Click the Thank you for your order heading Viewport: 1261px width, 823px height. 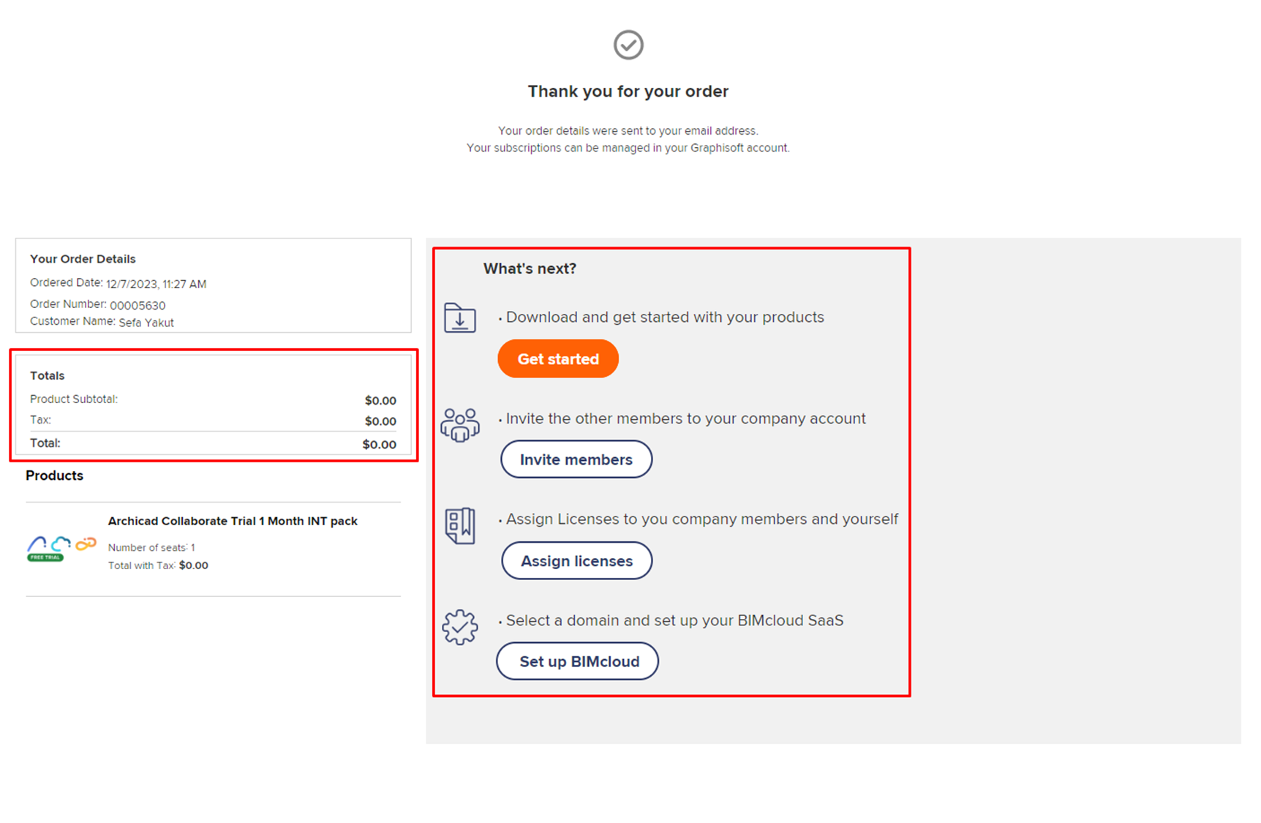pos(628,91)
